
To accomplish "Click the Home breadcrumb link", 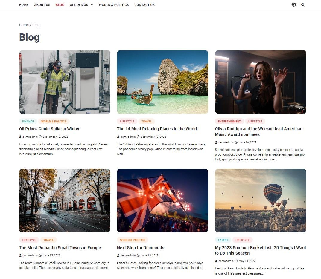I will 24,25.
